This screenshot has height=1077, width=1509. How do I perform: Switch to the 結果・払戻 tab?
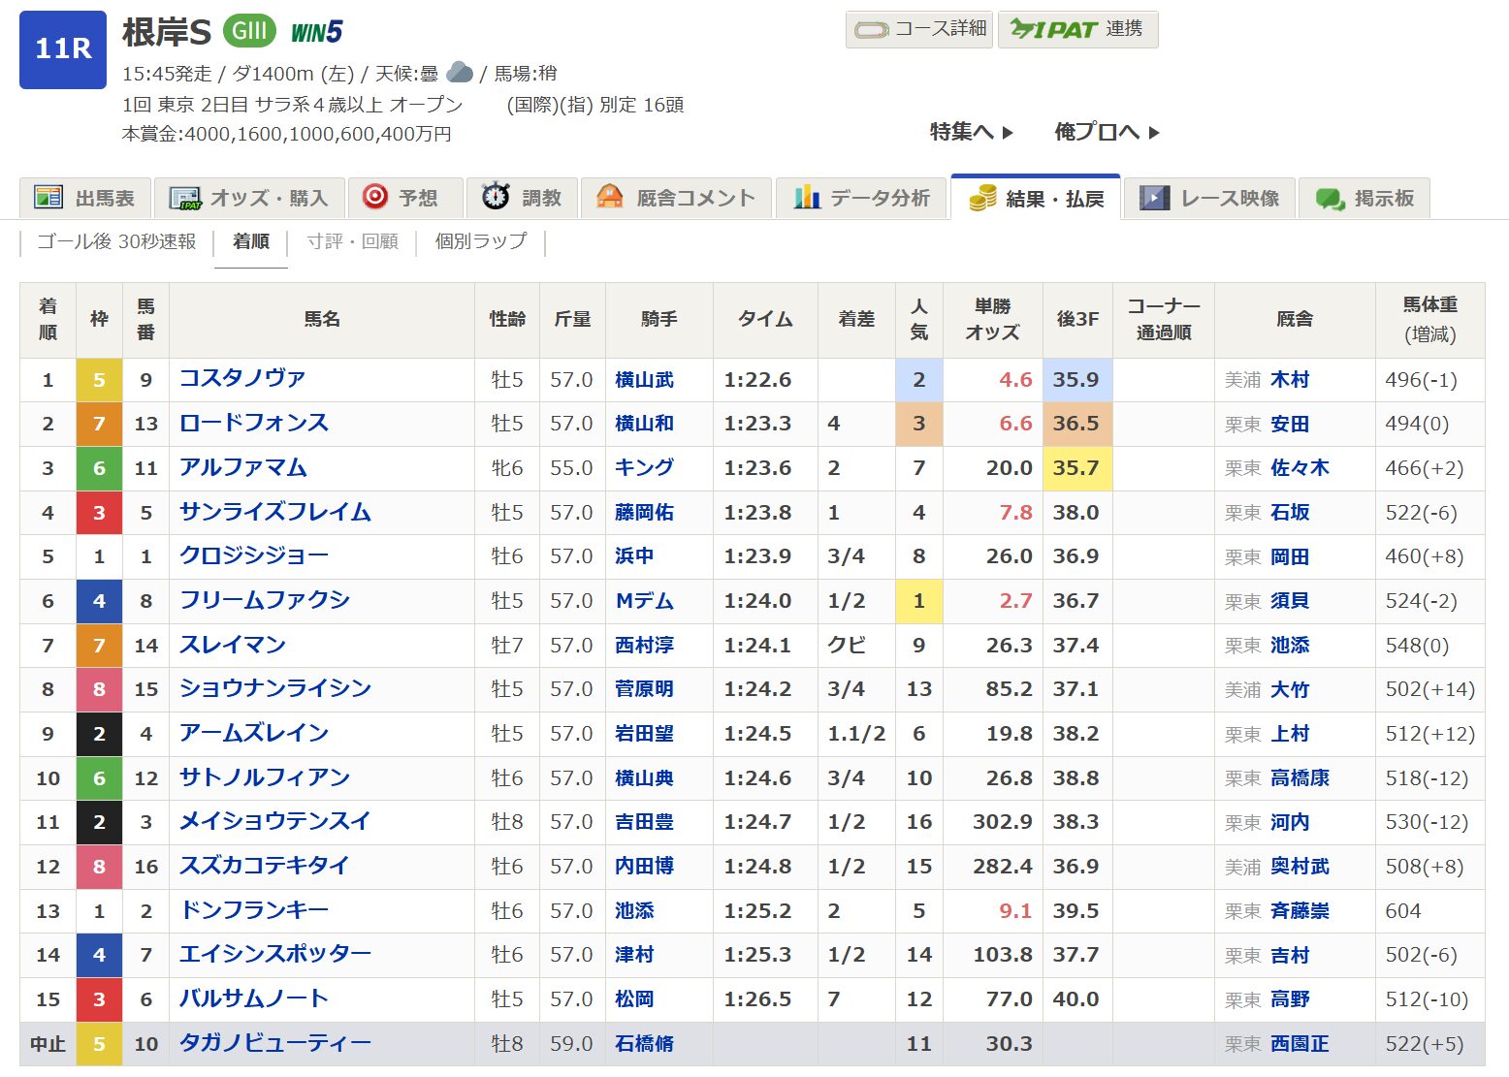click(x=1036, y=198)
